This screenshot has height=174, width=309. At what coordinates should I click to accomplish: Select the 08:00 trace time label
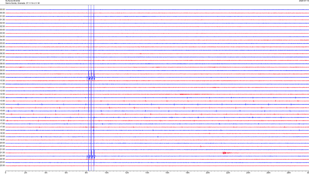(x=3, y=64)
